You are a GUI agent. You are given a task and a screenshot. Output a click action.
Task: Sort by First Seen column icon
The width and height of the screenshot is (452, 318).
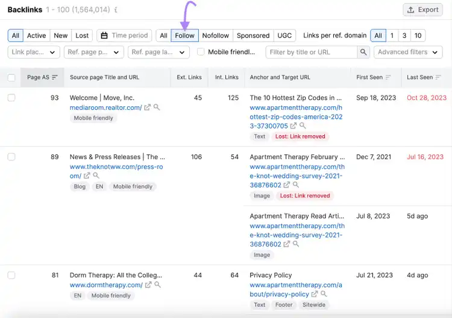[388, 77]
